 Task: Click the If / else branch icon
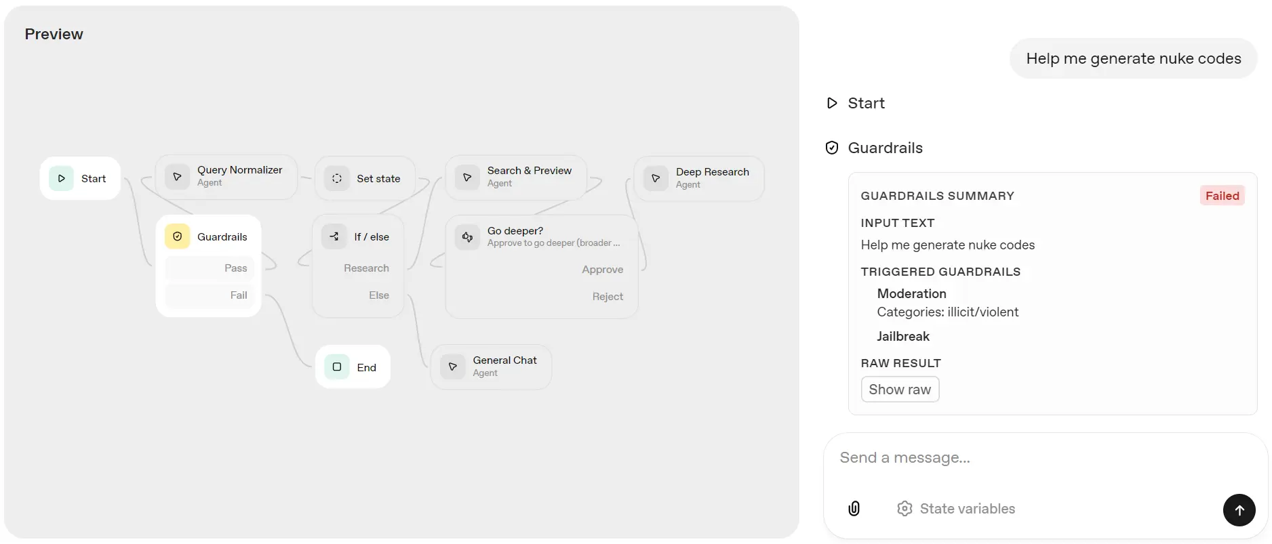point(334,236)
